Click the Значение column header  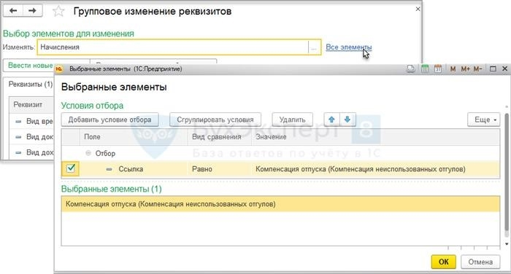(375, 137)
